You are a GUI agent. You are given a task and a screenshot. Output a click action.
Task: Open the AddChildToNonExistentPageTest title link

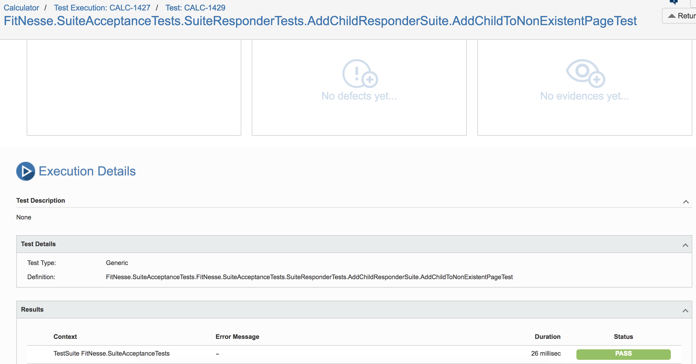click(320, 21)
